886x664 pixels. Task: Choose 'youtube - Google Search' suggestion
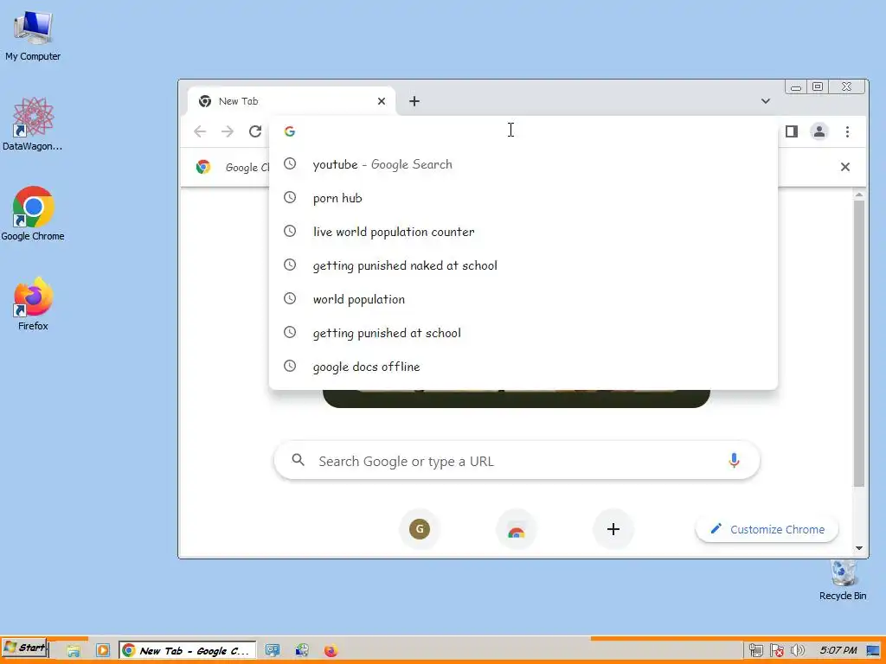point(523,164)
